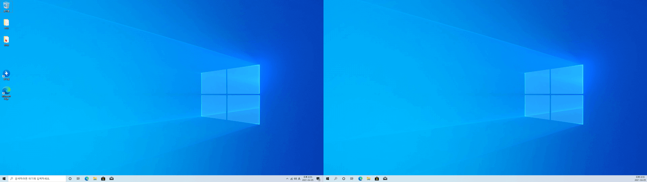This screenshot has height=182, width=647.
Task: Open the clock and date on the right monitor taskbar
Action: (x=640, y=178)
